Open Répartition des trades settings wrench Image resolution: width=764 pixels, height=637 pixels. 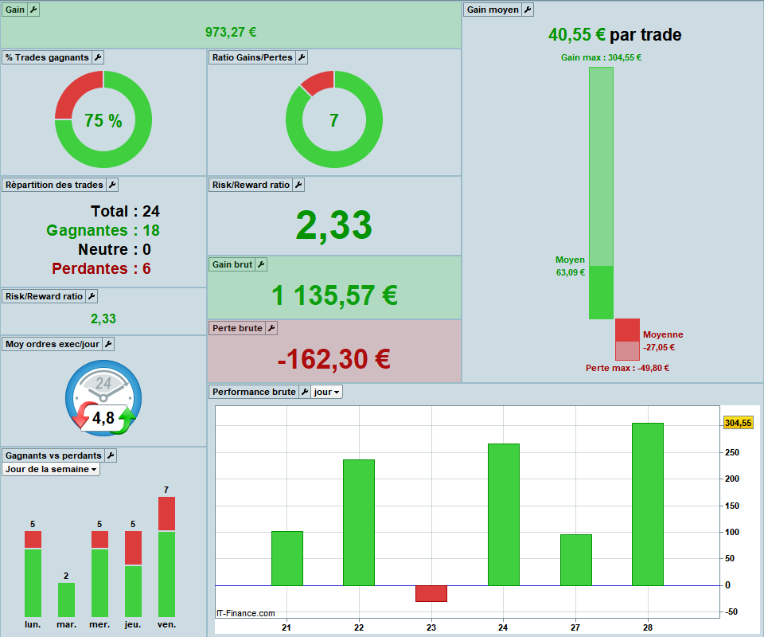112,184
